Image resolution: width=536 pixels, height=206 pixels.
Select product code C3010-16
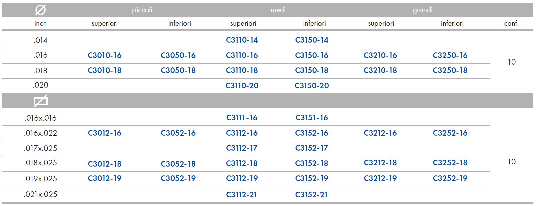coord(105,55)
